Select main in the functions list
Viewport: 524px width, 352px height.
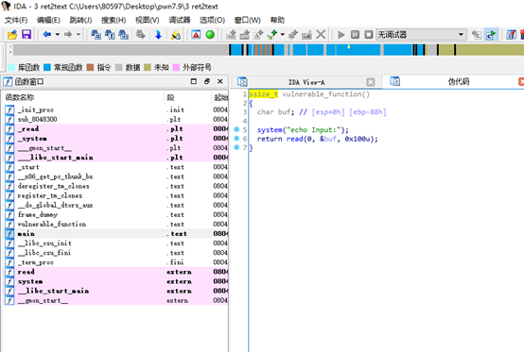[x=116, y=234]
